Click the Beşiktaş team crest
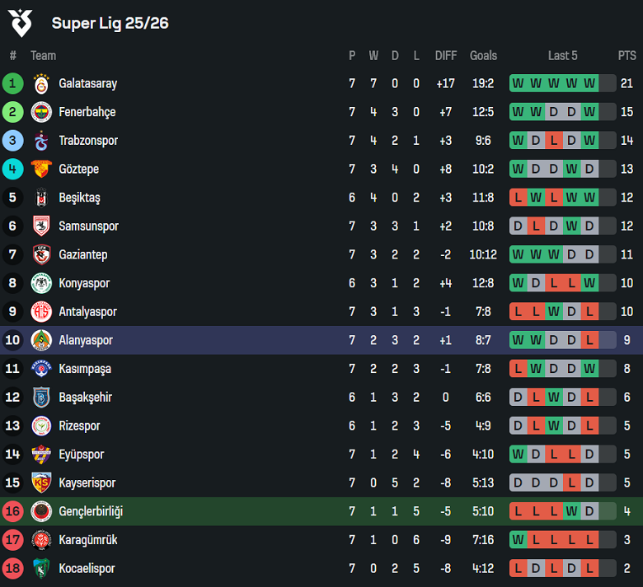The image size is (643, 587). pos(41,198)
